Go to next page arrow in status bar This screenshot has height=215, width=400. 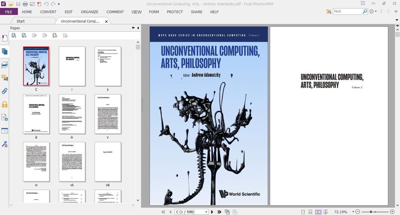tap(212, 212)
